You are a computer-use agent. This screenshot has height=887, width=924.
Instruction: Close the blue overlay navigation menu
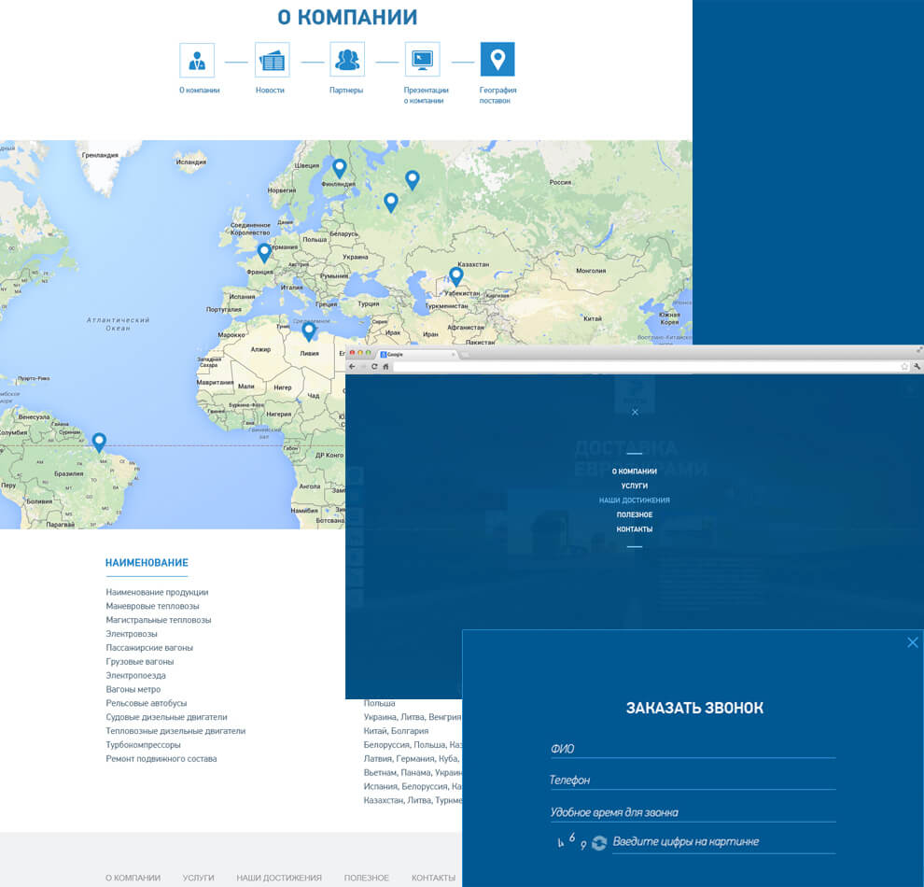635,412
